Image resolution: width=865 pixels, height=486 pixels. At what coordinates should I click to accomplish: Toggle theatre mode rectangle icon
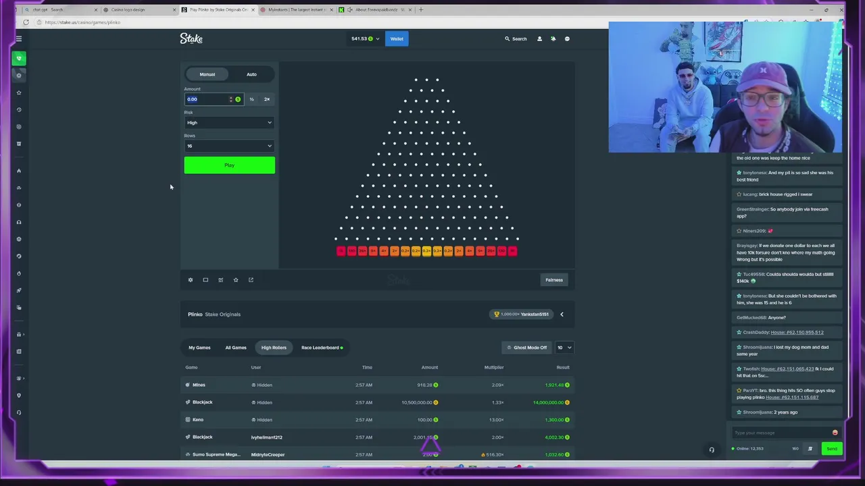click(205, 279)
